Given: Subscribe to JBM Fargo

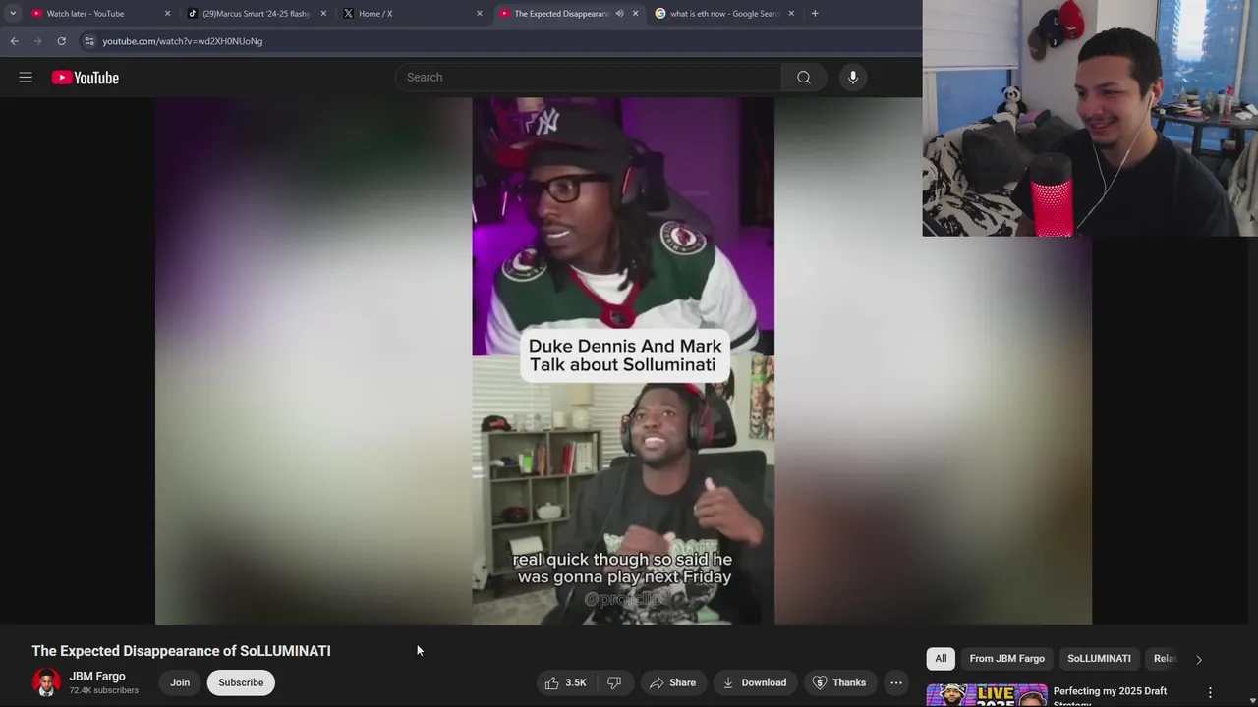Looking at the screenshot, I should click(241, 682).
